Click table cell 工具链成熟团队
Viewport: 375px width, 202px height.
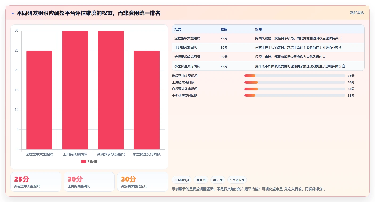[x=186, y=48]
